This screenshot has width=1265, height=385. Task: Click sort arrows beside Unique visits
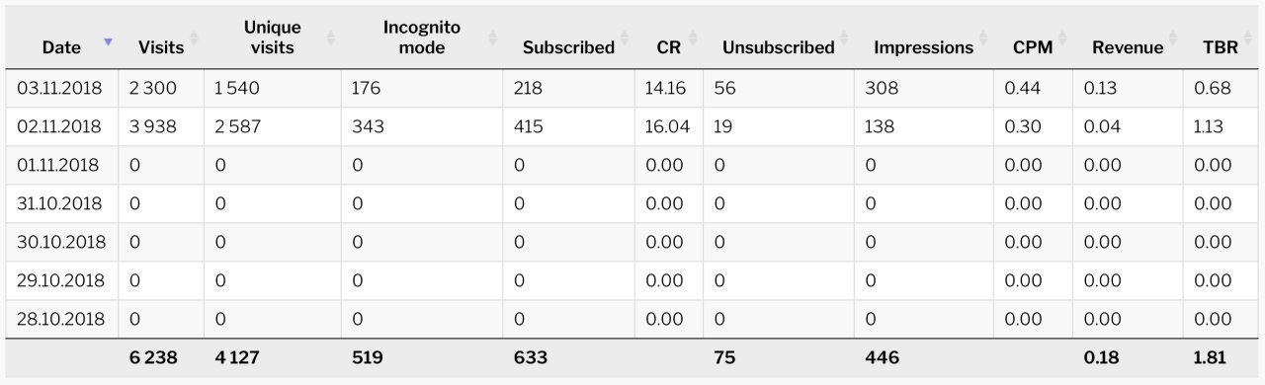click(330, 38)
